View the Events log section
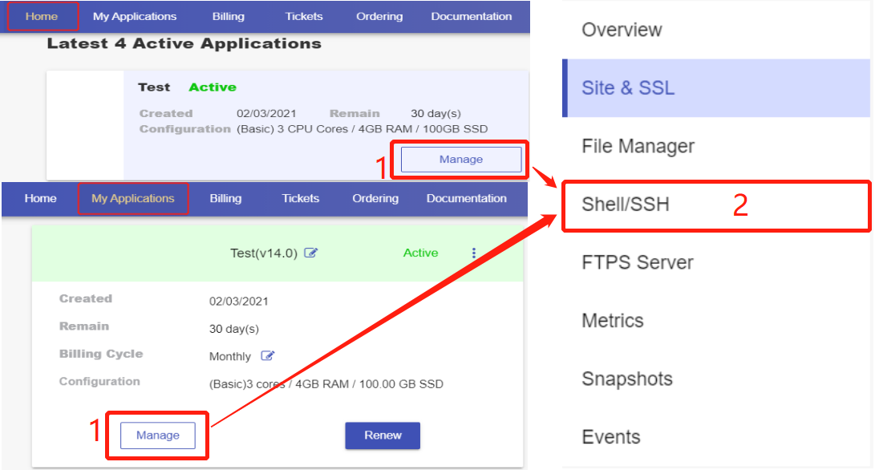 tap(610, 436)
